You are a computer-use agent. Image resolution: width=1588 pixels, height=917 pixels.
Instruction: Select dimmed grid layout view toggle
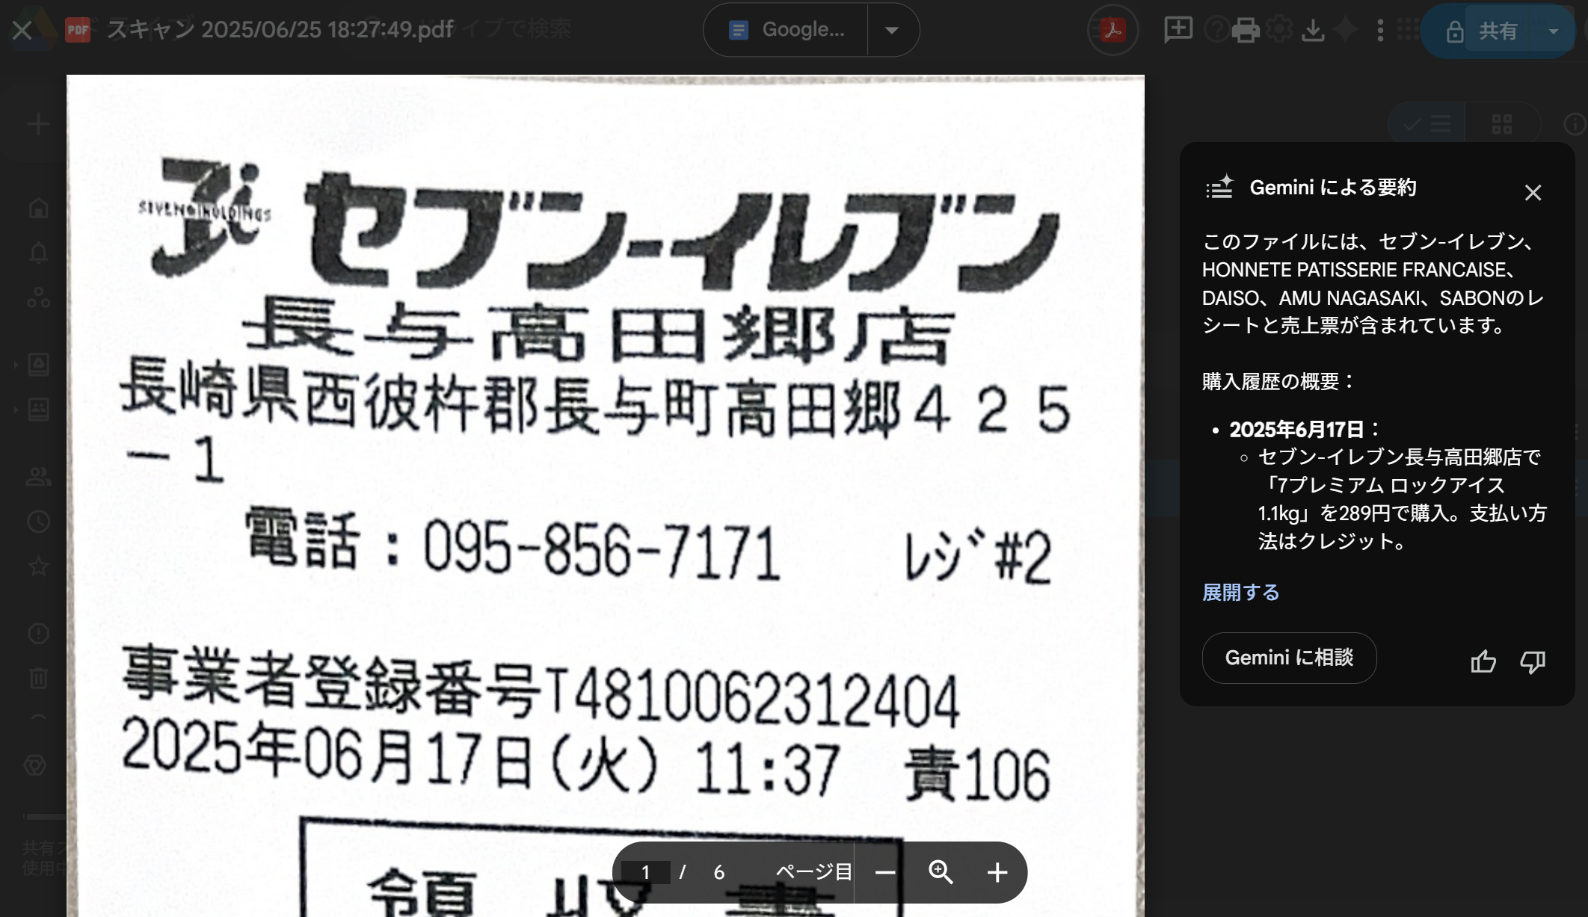[1502, 124]
